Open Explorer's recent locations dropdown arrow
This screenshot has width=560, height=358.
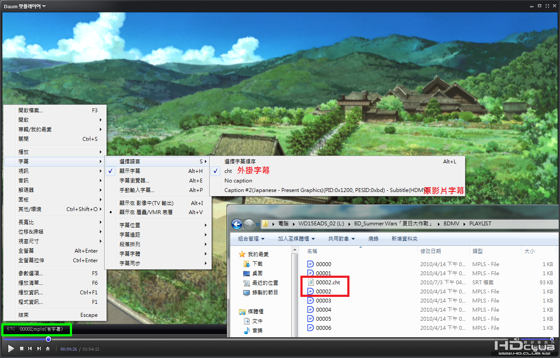point(257,225)
